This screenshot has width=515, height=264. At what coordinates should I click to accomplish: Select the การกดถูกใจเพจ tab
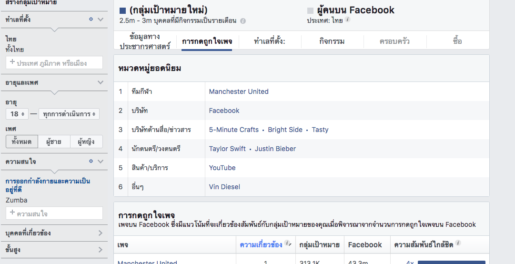(207, 41)
